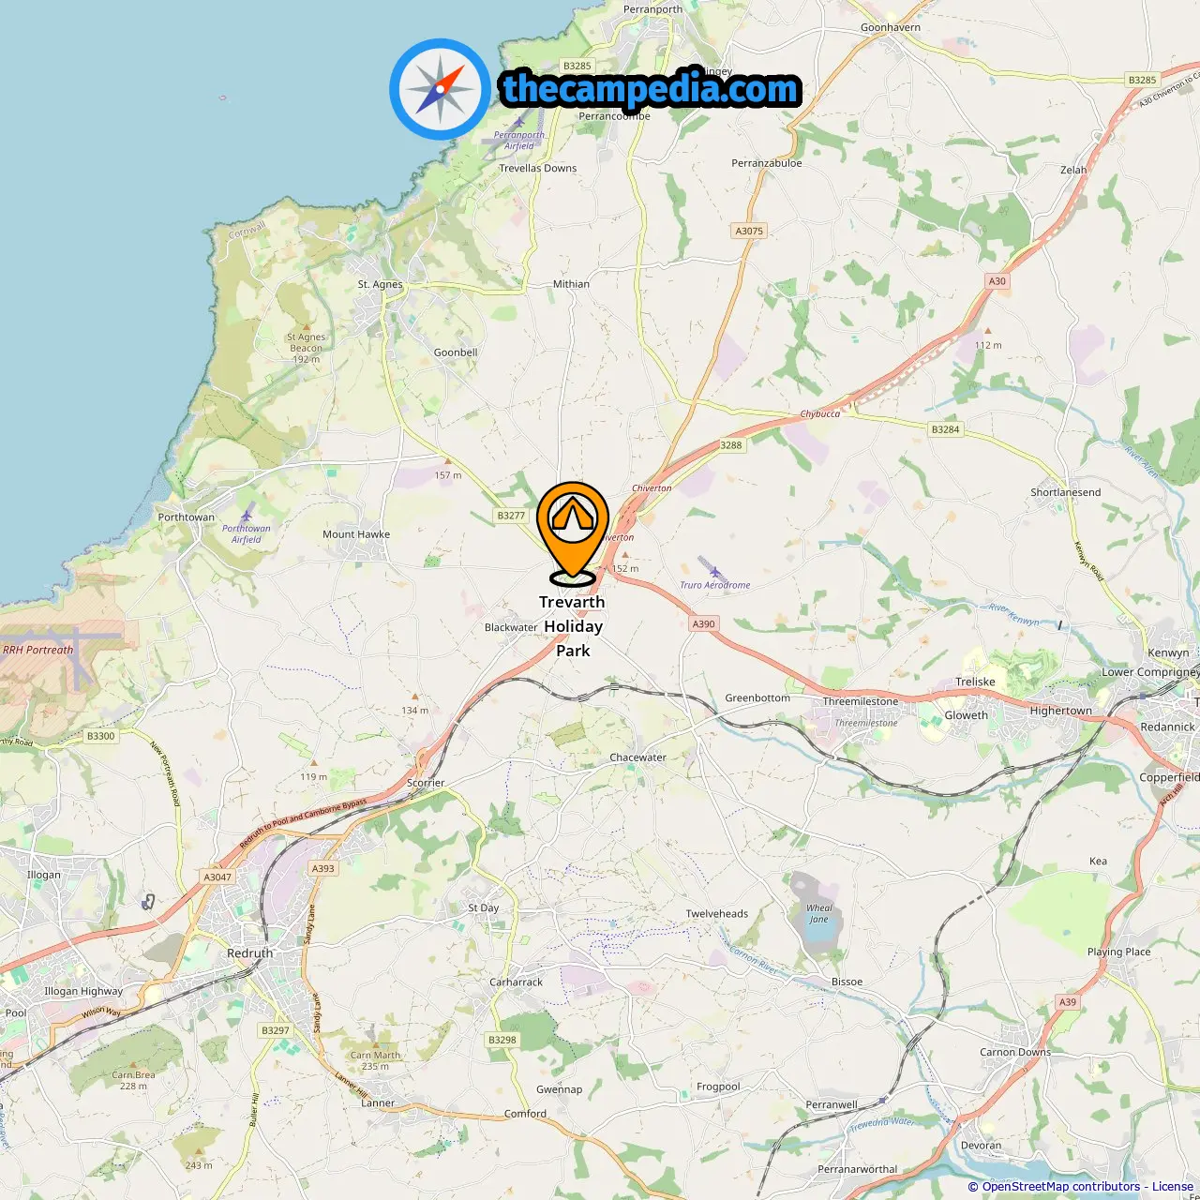This screenshot has height=1200, width=1200.
Task: Click the orange campsite tent marker
Action: tap(573, 532)
